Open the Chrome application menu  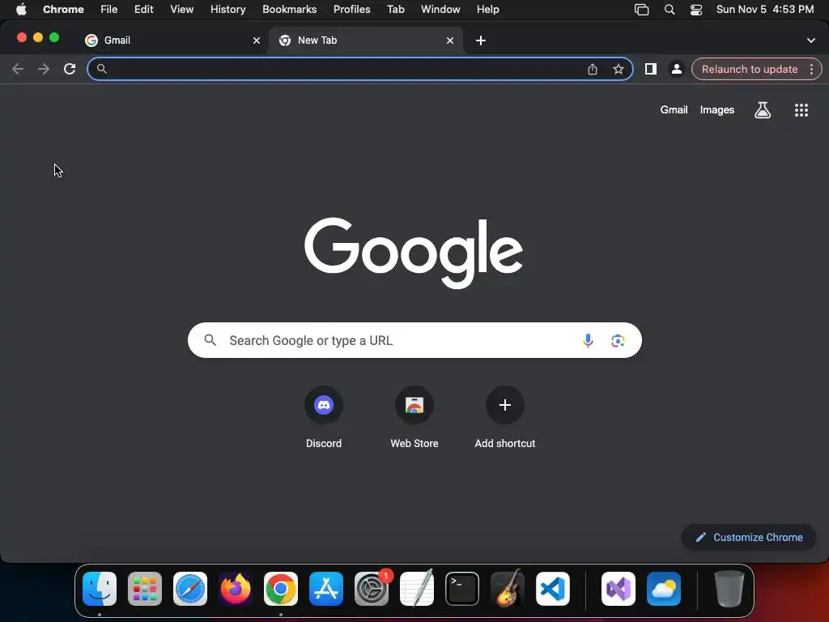[x=63, y=10]
